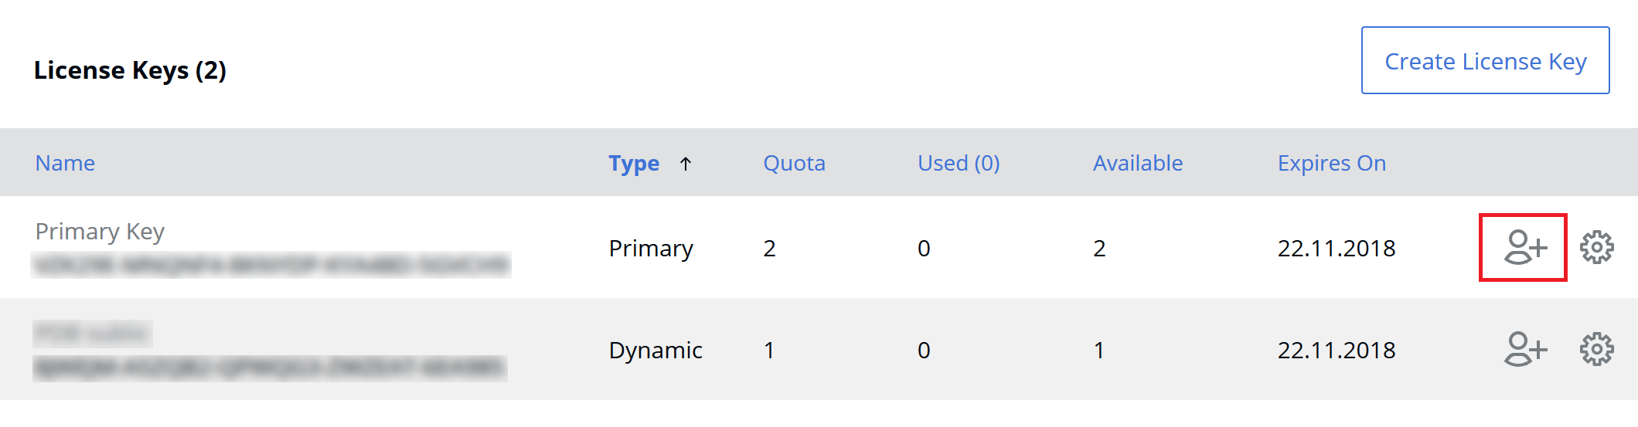Sort by the Available column
This screenshot has height=427, width=1638.
click(x=1137, y=164)
